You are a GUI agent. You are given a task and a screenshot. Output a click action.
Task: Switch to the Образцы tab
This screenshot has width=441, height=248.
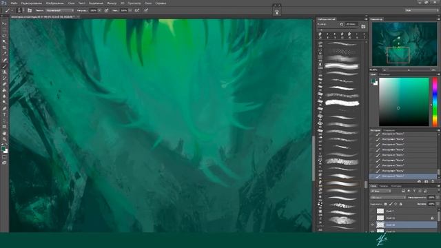point(384,74)
